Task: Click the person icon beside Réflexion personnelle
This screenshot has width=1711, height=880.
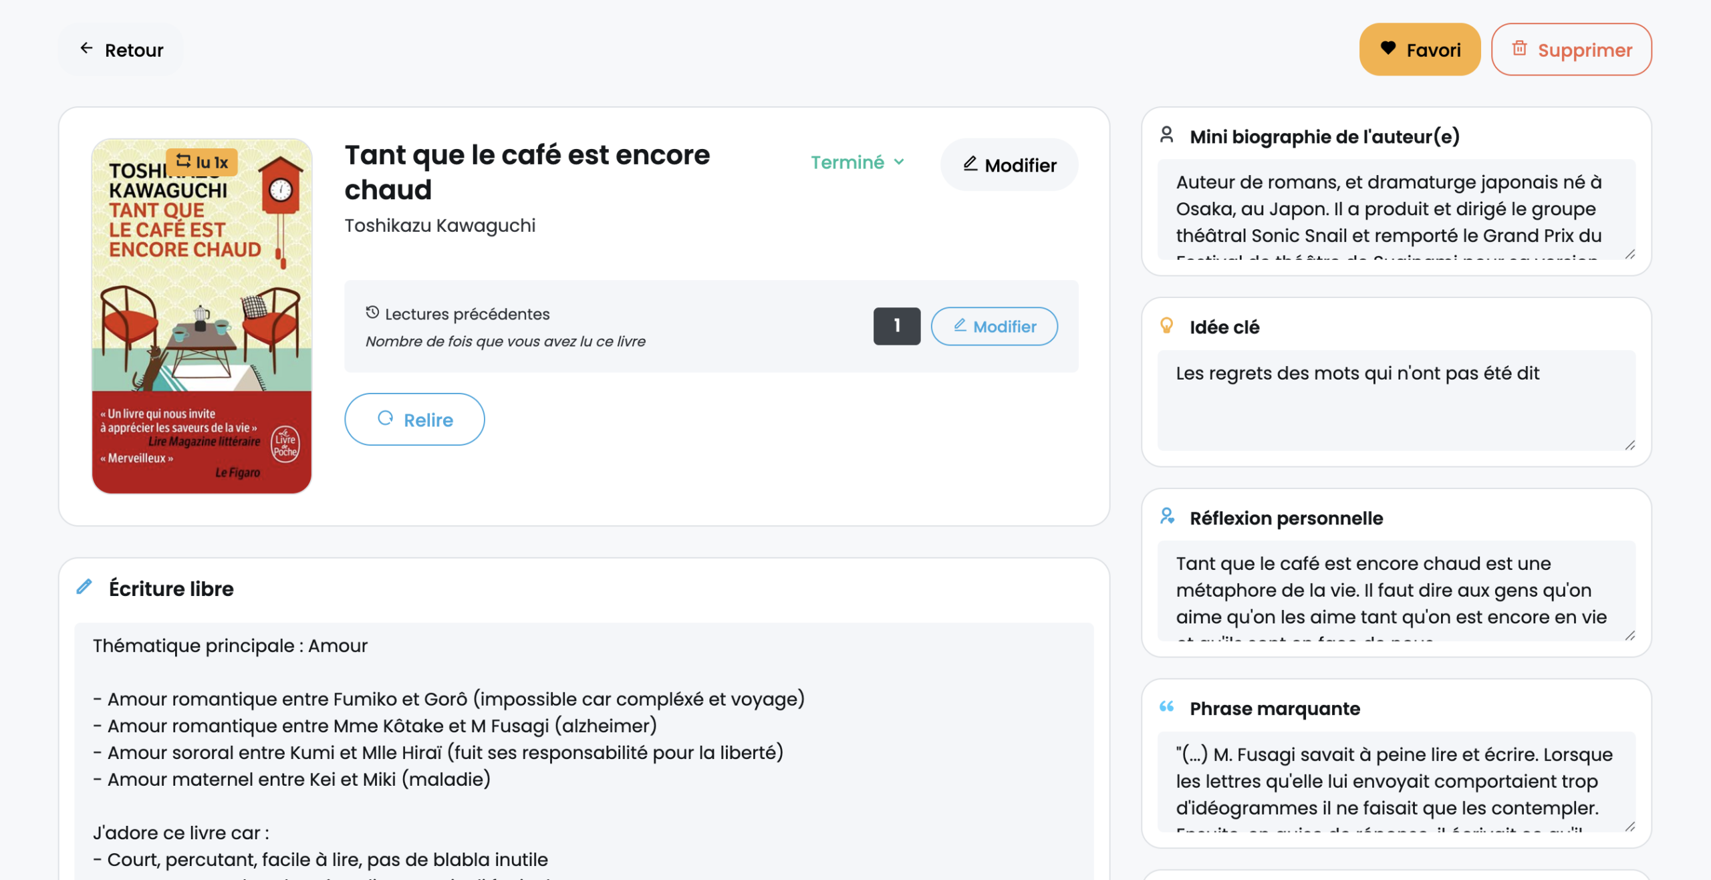Action: pos(1167,516)
